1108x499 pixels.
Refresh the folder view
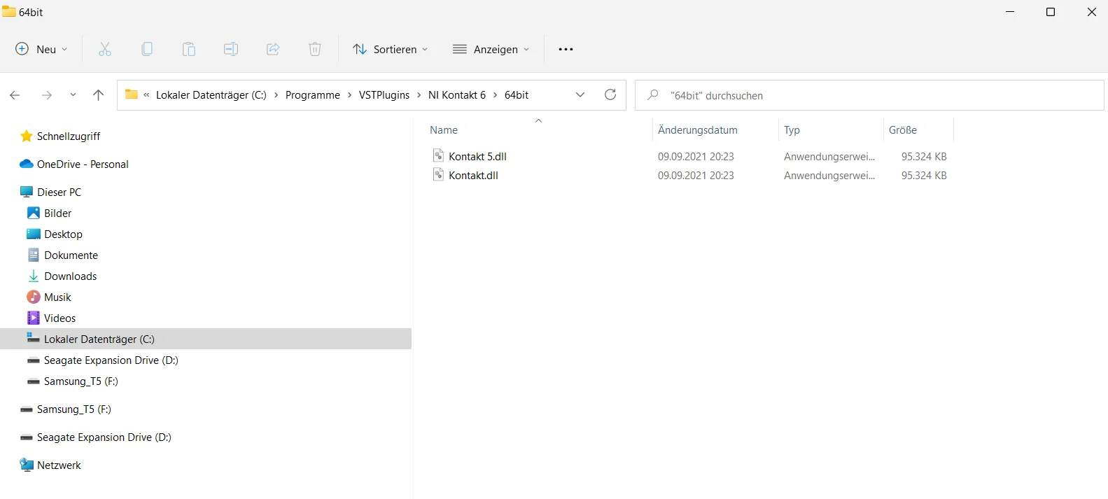pyautogui.click(x=610, y=94)
